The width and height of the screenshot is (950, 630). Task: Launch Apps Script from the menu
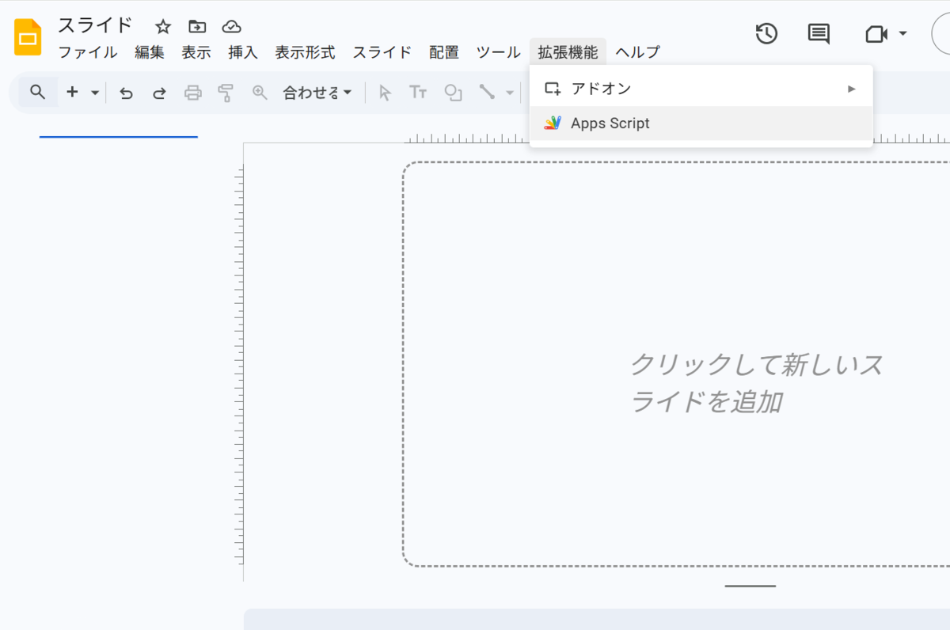point(701,123)
